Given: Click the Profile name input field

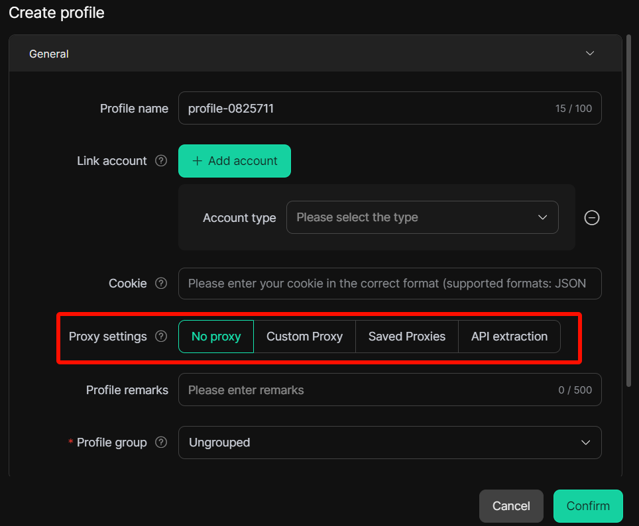Looking at the screenshot, I should (390, 108).
